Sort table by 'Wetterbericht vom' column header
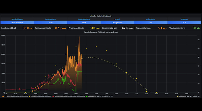This screenshot has height=111, width=202. point(17,19)
